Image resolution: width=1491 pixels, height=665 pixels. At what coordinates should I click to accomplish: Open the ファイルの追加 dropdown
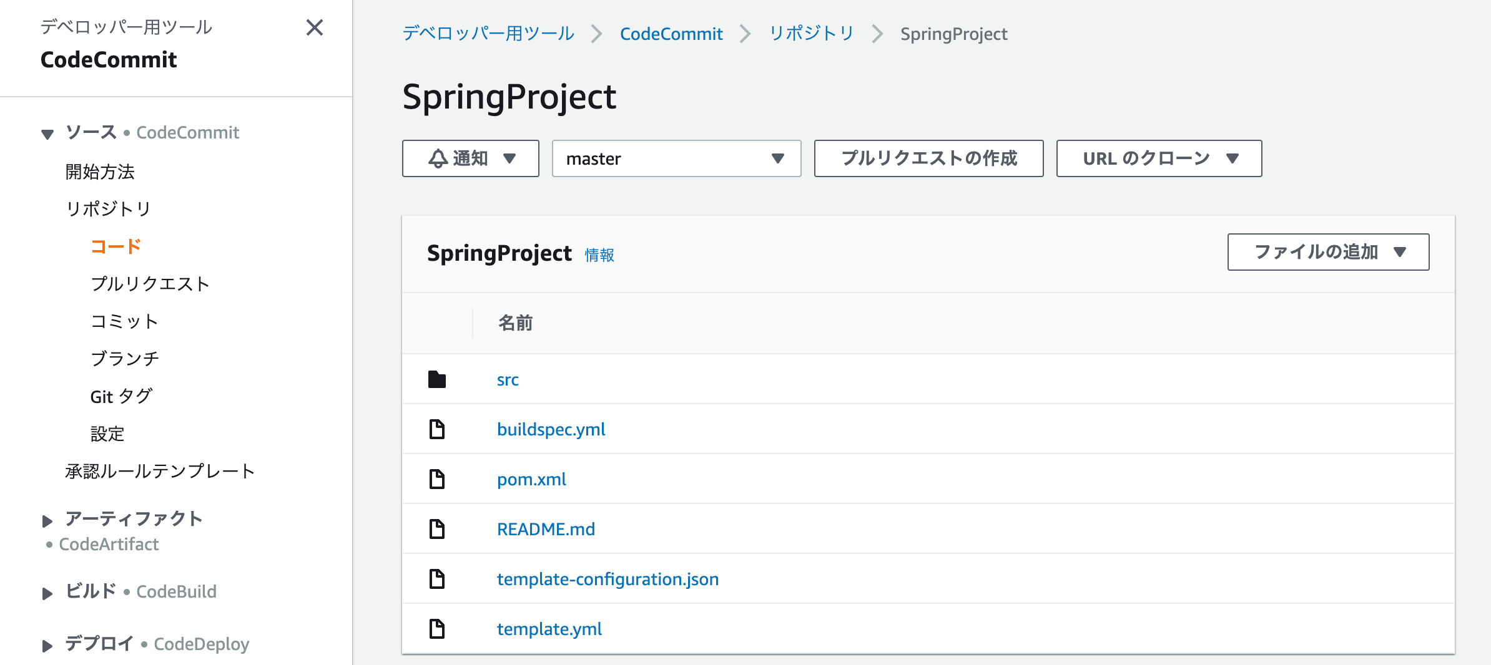click(1327, 252)
